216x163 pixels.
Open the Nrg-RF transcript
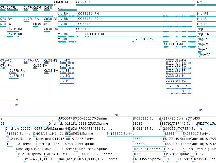coord(207,42)
